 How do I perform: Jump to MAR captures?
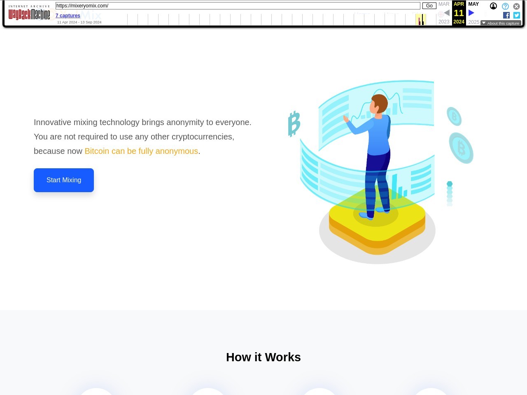click(x=444, y=4)
